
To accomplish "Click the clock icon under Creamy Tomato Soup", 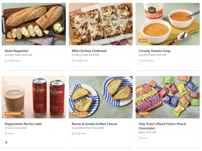I will click(140, 61).
